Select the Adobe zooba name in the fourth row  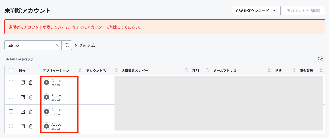[56, 126]
